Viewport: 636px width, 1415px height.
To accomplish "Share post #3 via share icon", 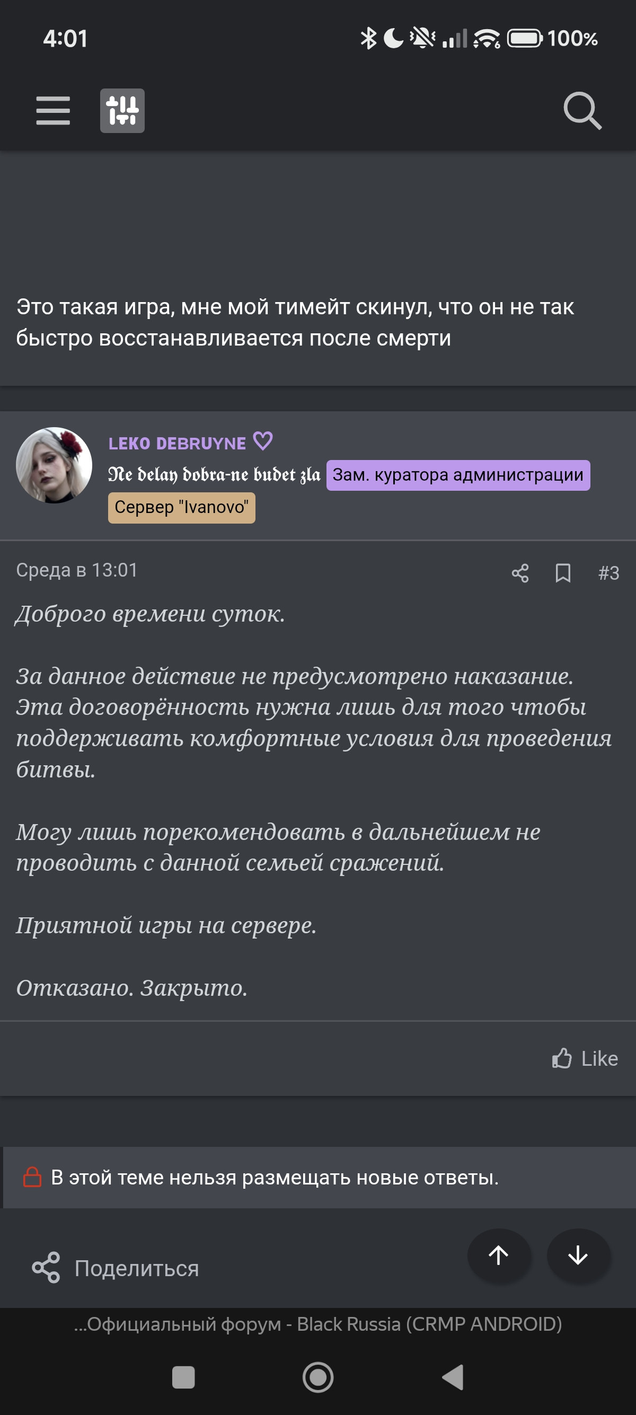I will [519, 573].
